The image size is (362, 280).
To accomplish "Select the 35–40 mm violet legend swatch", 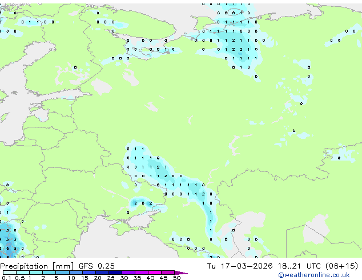I will (142, 273).
